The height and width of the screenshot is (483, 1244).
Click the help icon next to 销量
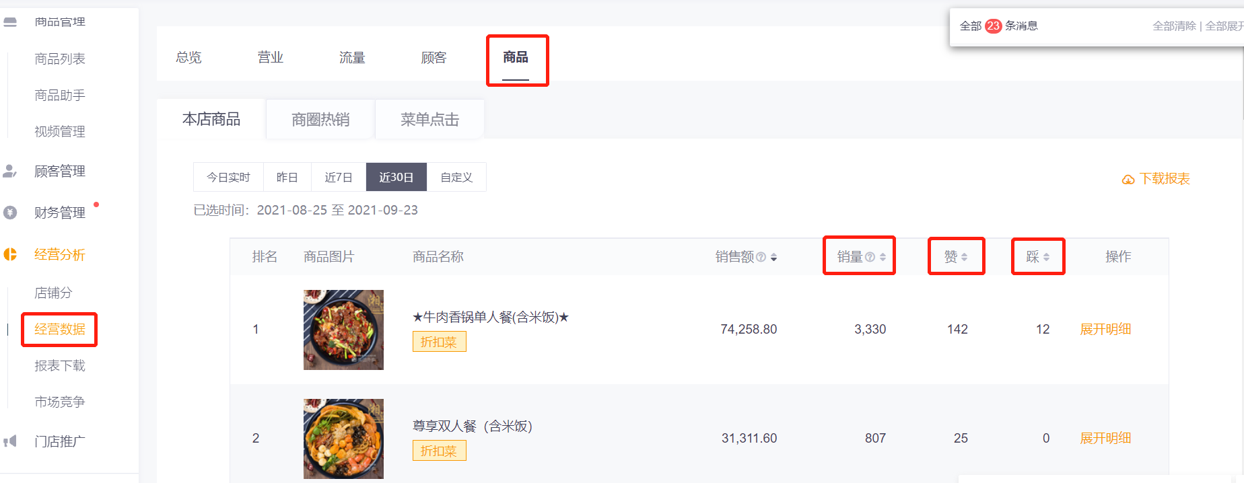(870, 257)
